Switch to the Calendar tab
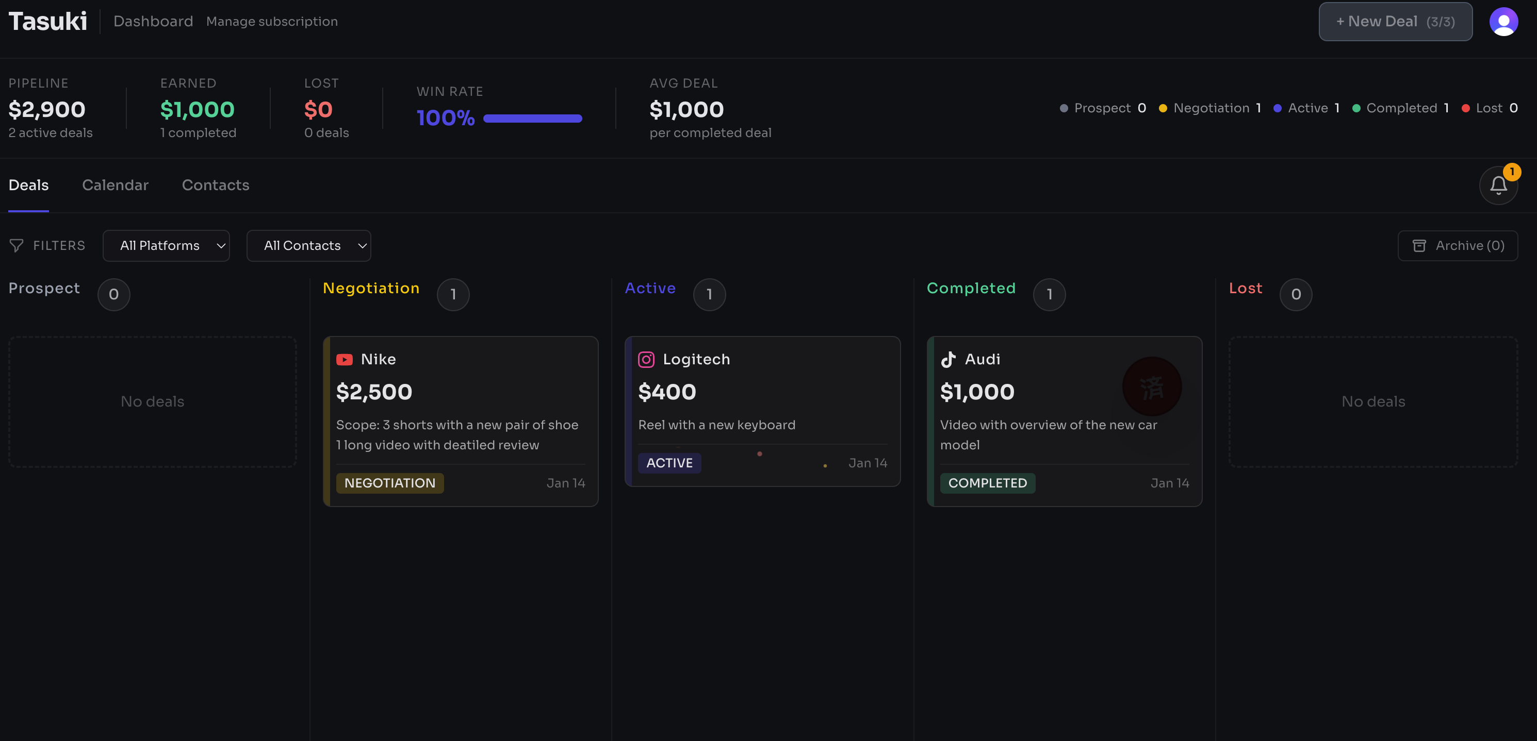1537x741 pixels. 115,186
